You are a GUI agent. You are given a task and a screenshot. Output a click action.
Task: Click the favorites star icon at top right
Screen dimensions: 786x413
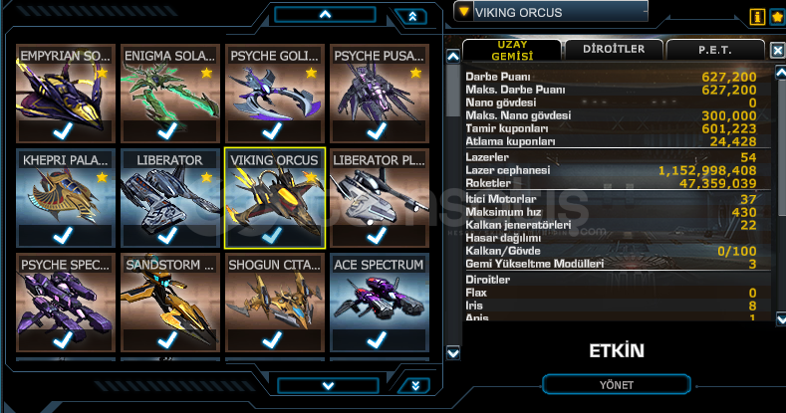[777, 17]
